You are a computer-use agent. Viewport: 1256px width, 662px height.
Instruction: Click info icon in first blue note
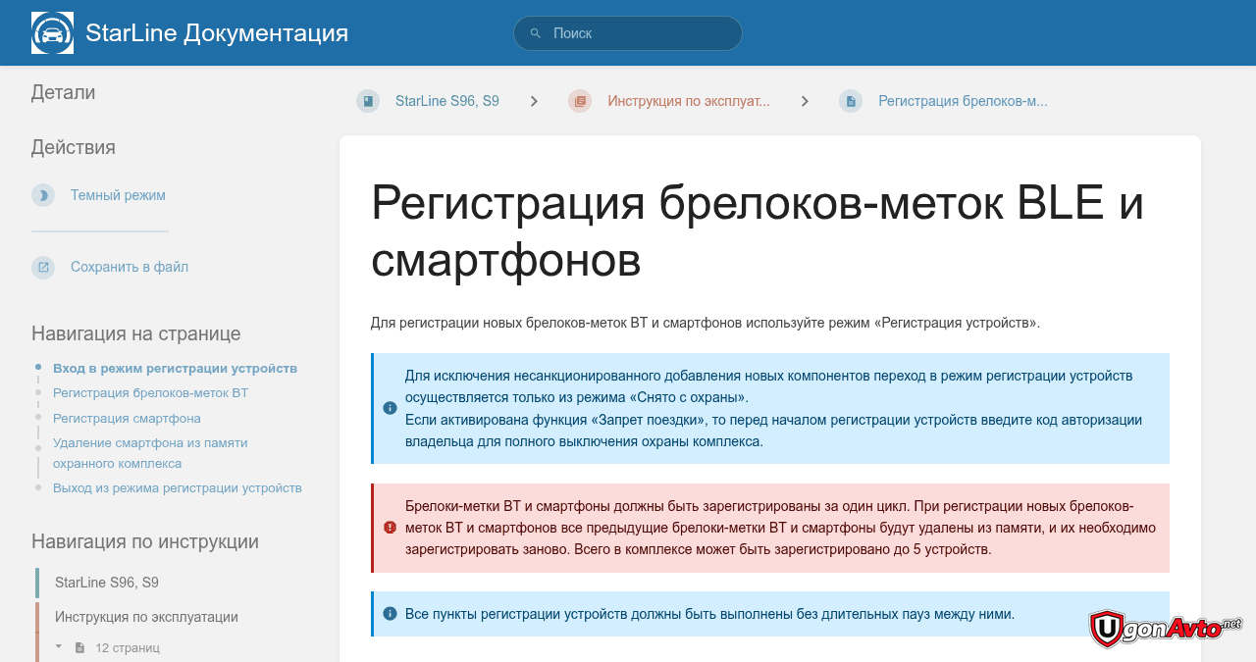pyautogui.click(x=390, y=408)
